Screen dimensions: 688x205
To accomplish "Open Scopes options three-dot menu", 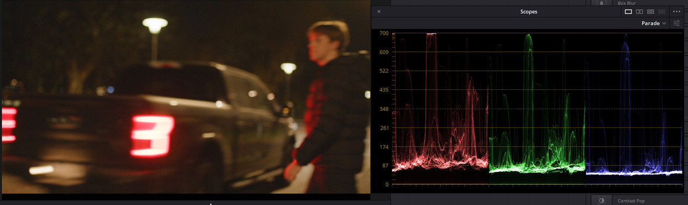I will coord(677,11).
